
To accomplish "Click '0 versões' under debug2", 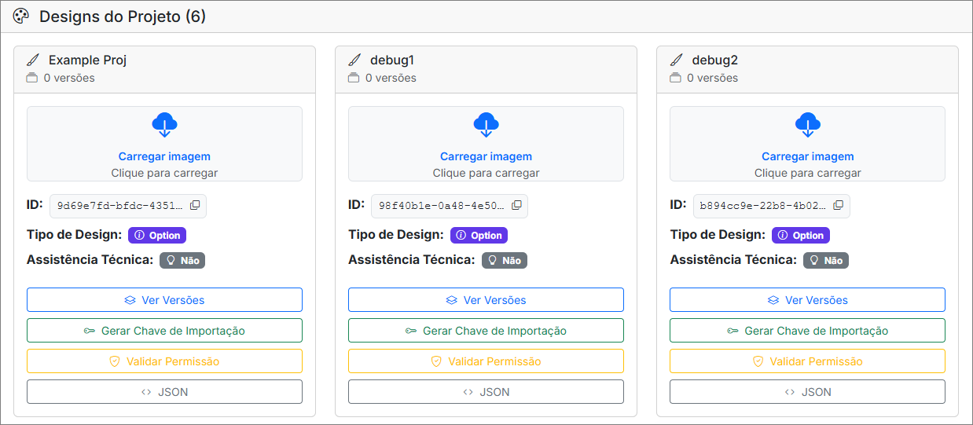I will (x=712, y=78).
